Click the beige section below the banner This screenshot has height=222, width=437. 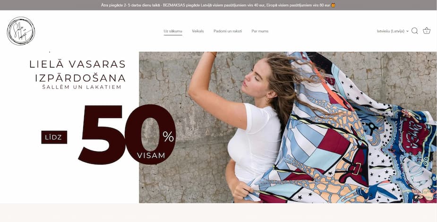pyautogui.click(x=218, y=213)
